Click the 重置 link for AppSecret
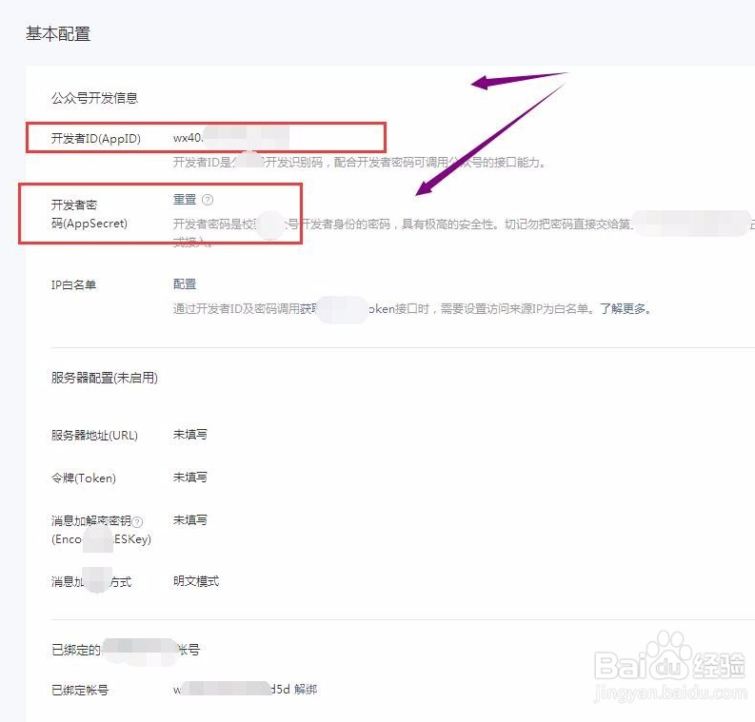Image resolution: width=755 pixels, height=722 pixels. (185, 200)
